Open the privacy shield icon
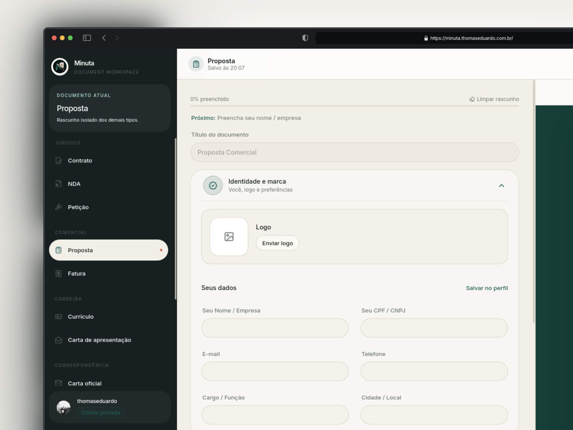 pyautogui.click(x=305, y=38)
